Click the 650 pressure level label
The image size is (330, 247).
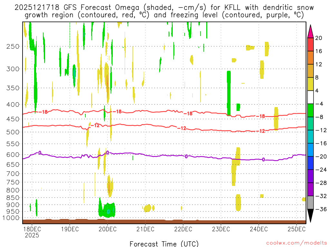coord(13,164)
